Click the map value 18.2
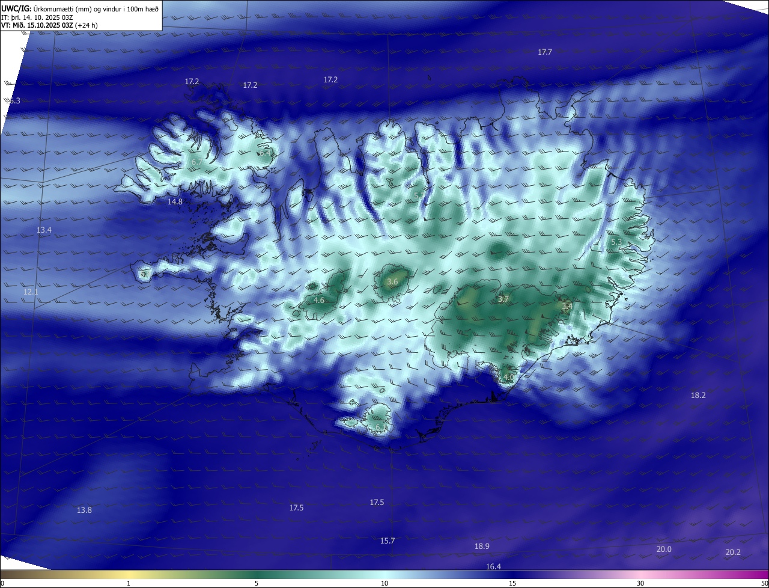The height and width of the screenshot is (588, 769). pyautogui.click(x=698, y=396)
